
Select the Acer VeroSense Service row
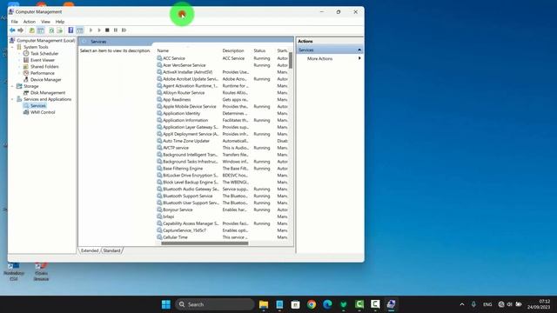(x=222, y=65)
